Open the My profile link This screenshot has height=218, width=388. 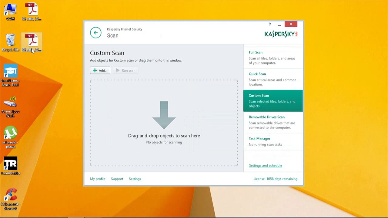(98, 179)
